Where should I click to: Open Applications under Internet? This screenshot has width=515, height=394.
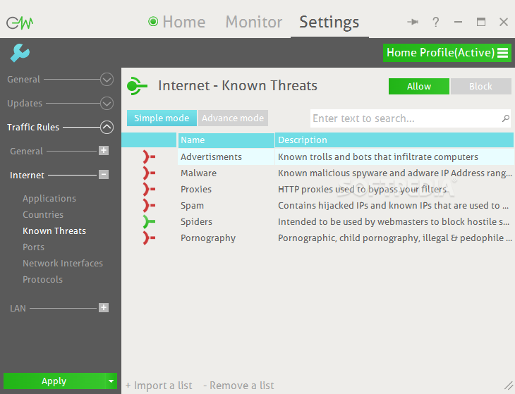49,199
